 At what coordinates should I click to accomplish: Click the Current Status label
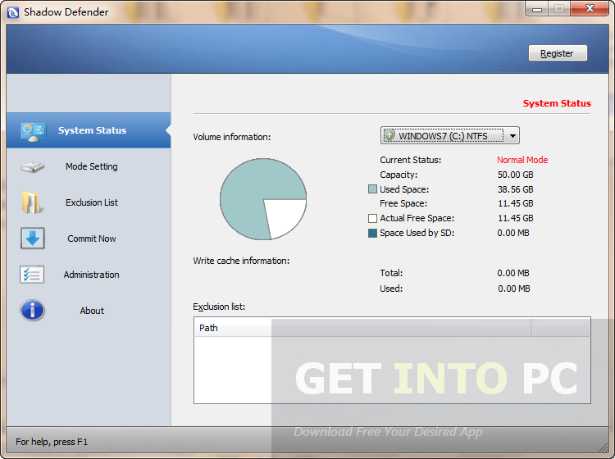410,160
